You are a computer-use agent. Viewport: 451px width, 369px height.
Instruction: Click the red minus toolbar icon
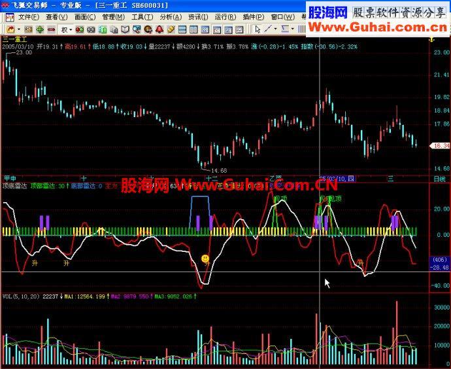pyautogui.click(x=51, y=29)
